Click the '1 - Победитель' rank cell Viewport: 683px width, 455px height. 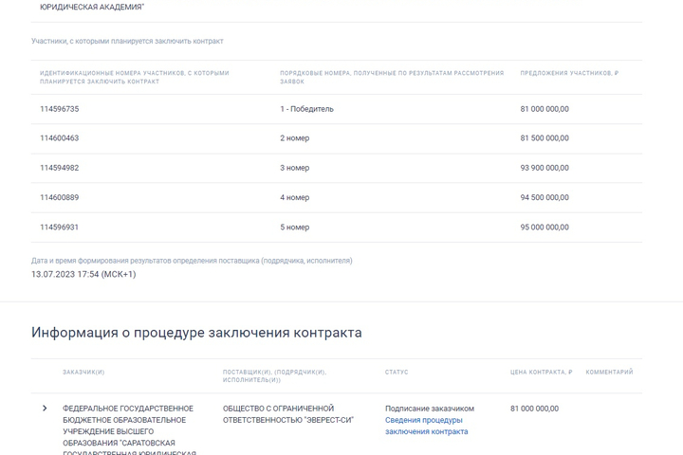click(x=306, y=109)
